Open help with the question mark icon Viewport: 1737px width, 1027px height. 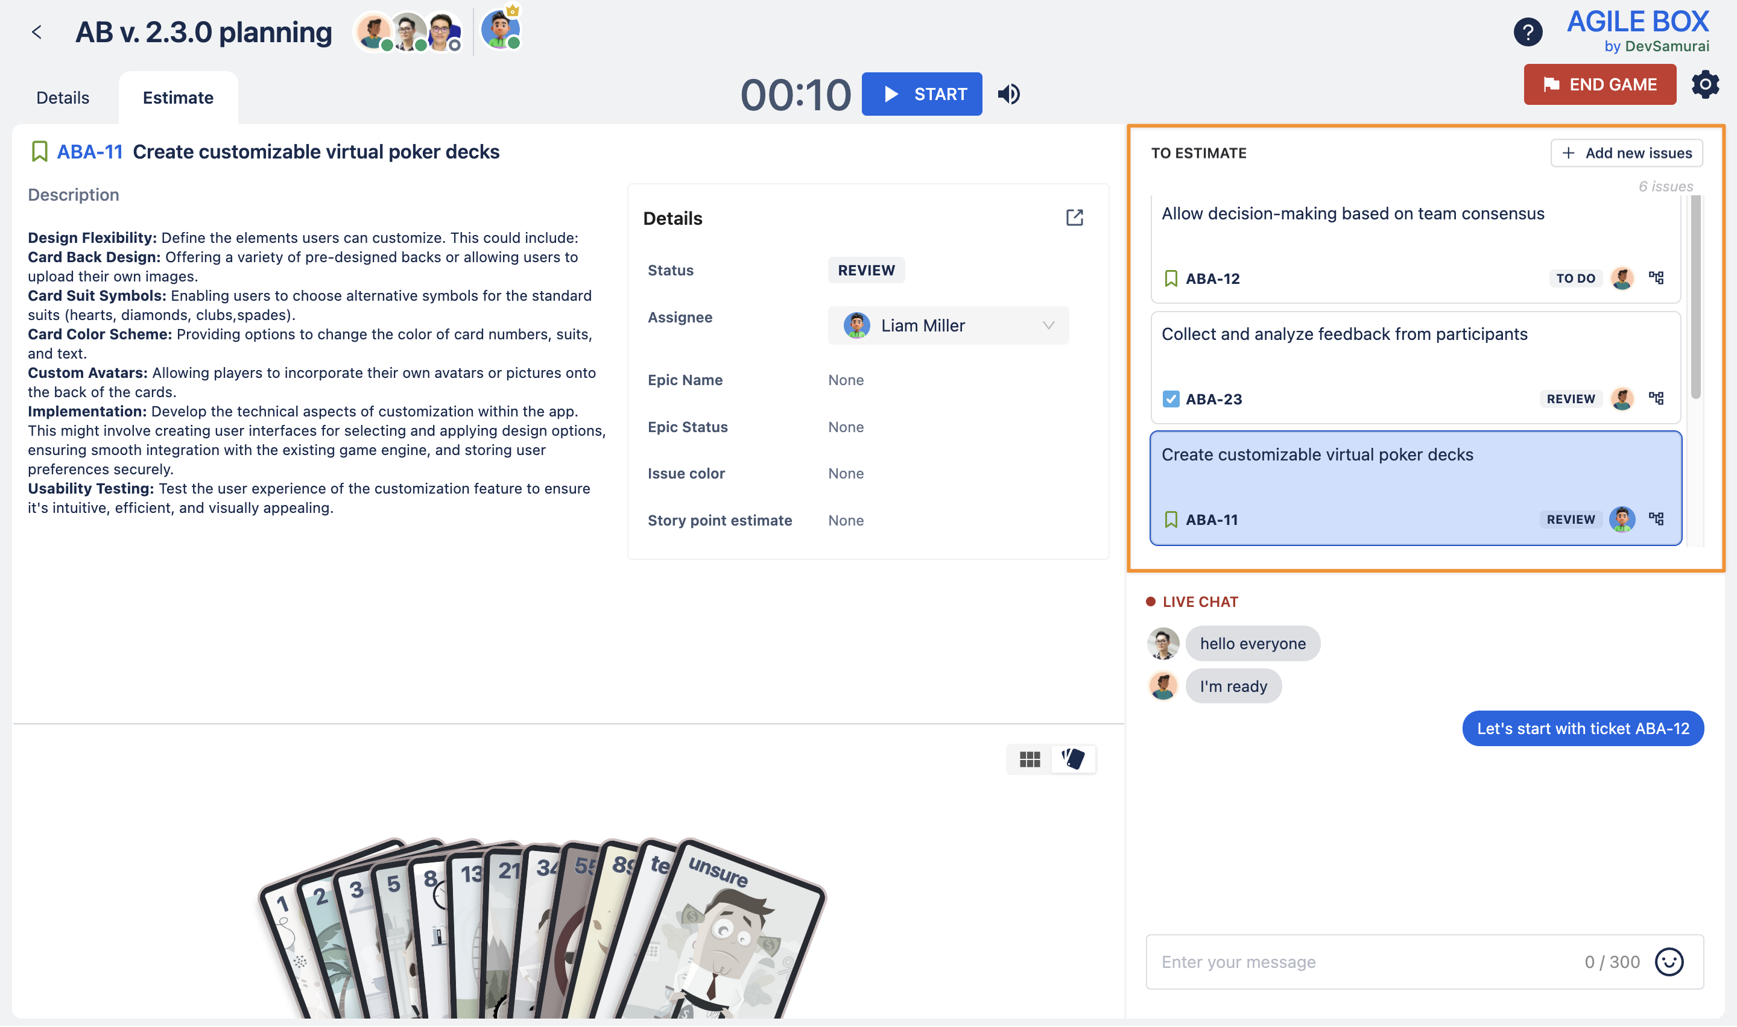(1530, 31)
